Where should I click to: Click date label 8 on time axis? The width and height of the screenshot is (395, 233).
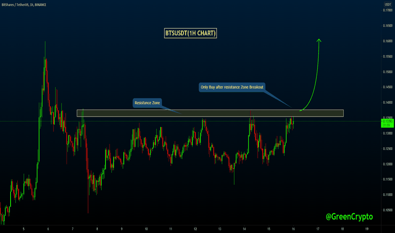[x=97, y=229]
